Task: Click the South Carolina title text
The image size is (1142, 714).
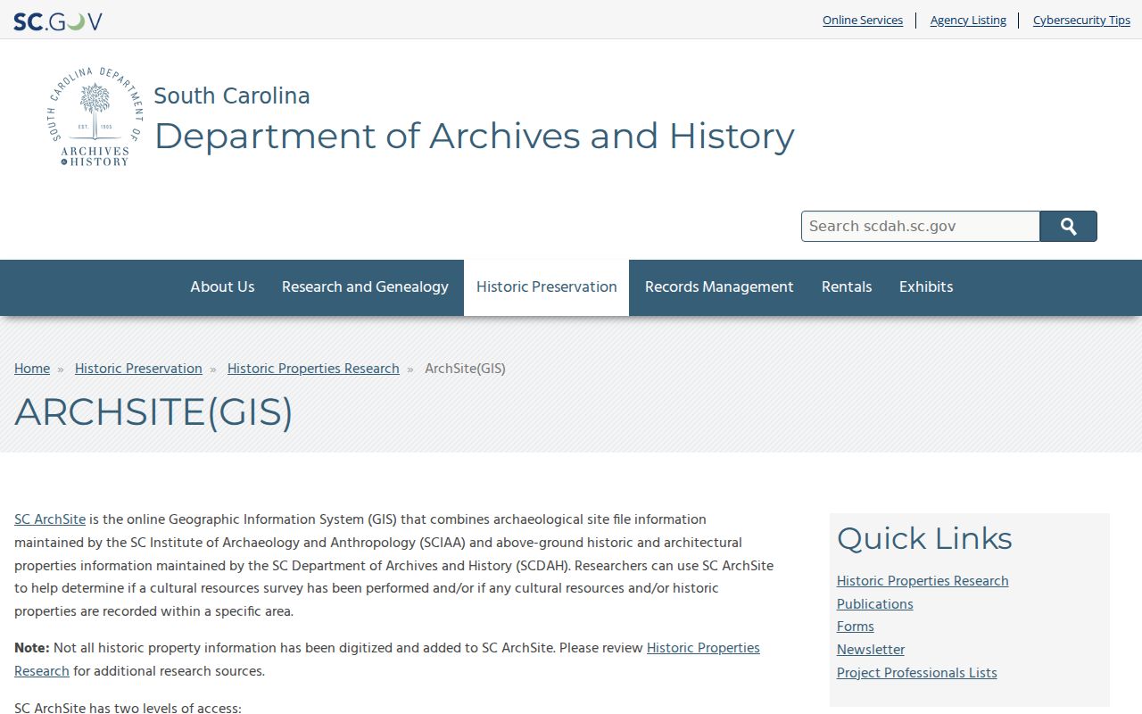Action: click(x=232, y=95)
